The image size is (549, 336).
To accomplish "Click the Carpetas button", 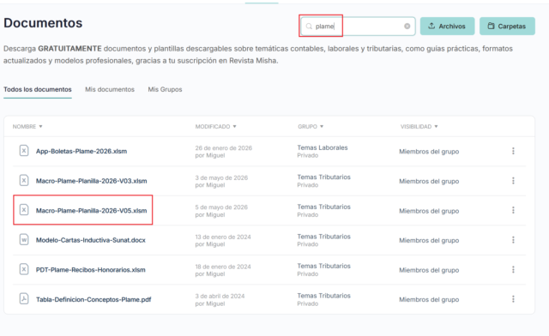I will click(x=507, y=27).
